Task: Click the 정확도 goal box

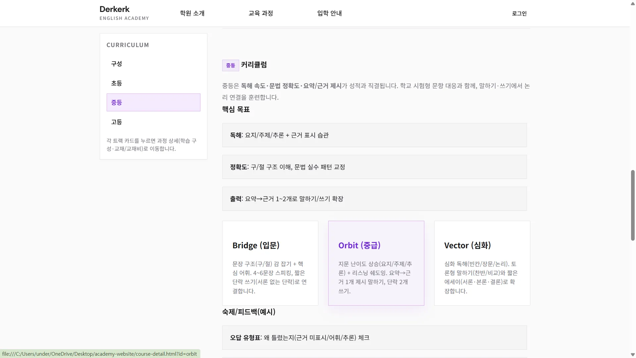Action: pyautogui.click(x=374, y=167)
